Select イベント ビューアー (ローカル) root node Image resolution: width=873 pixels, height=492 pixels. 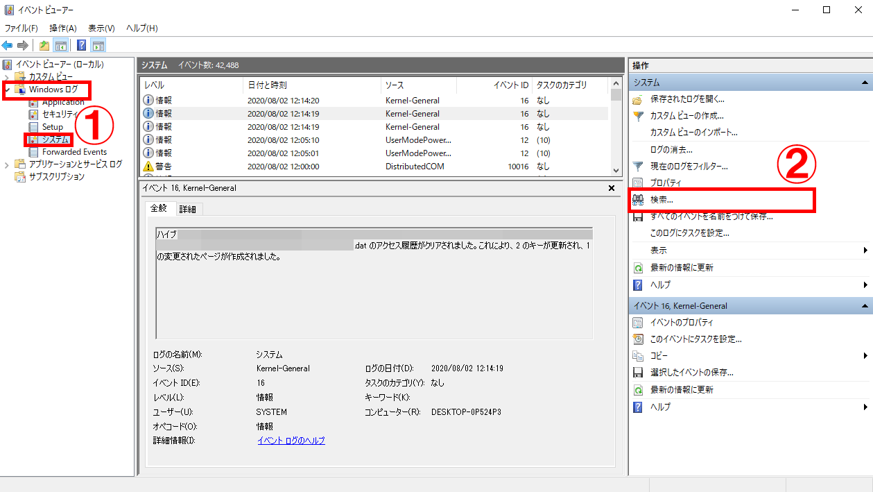click(x=60, y=65)
